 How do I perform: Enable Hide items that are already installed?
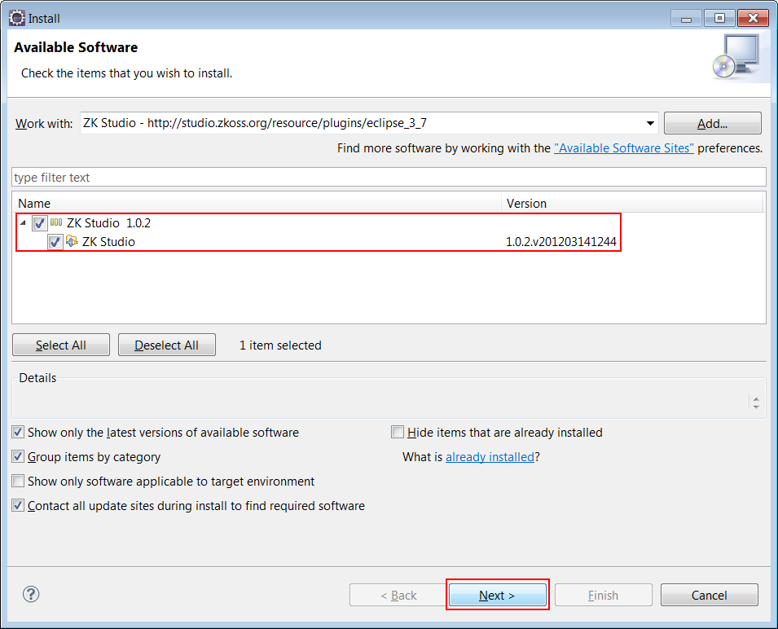398,432
